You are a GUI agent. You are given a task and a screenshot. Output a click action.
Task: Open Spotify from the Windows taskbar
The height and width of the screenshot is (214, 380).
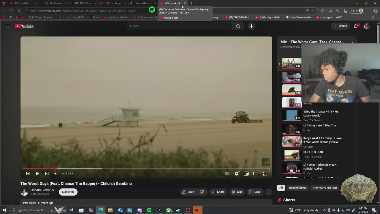[149, 210]
